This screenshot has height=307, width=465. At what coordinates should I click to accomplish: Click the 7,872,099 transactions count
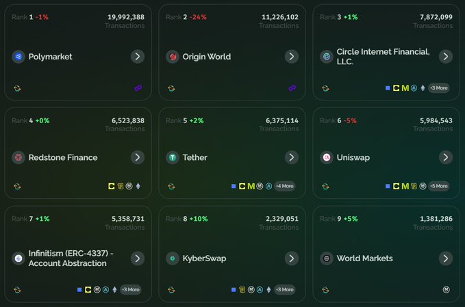pyautogui.click(x=436, y=17)
